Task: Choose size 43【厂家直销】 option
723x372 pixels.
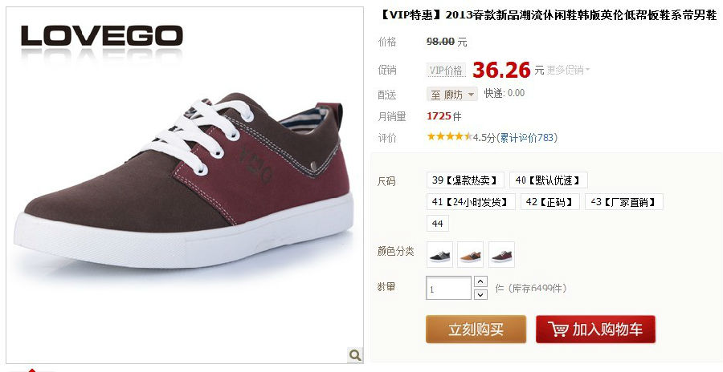Action: (624, 202)
